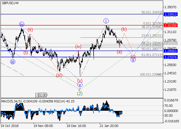The height and width of the screenshot is (129, 181).
Task: Select the blue 1.27074 price level tag
Action: coord(171,57)
